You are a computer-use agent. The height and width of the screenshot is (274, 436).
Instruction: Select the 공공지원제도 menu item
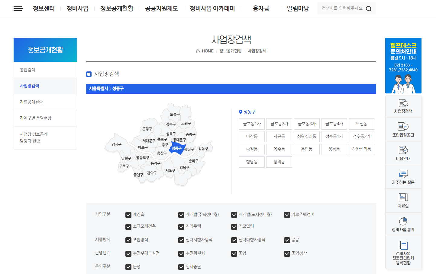click(x=161, y=9)
